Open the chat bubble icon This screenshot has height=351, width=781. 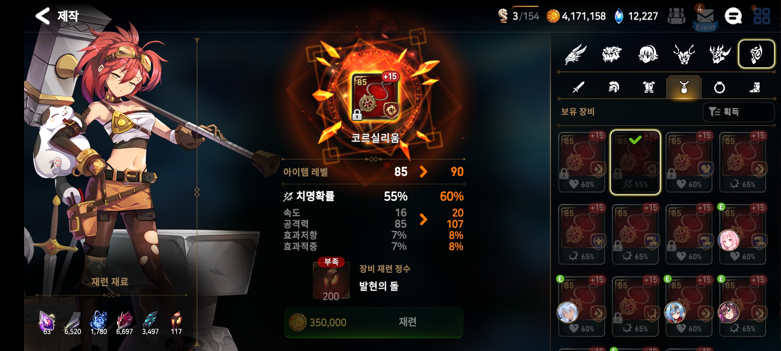point(733,16)
